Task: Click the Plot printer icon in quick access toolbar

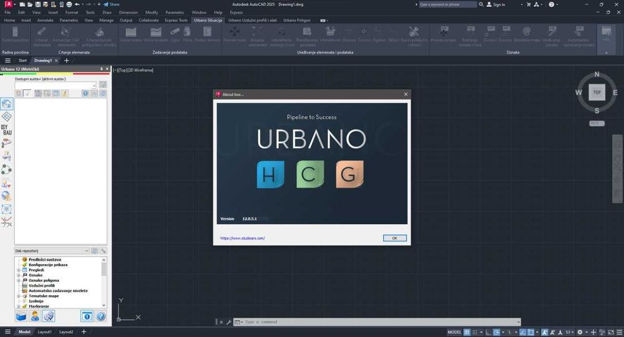Action: [x=67, y=4]
